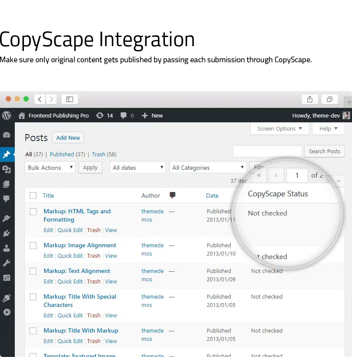
Task: Show the Trash (58) posts filter
Action: (x=104, y=155)
